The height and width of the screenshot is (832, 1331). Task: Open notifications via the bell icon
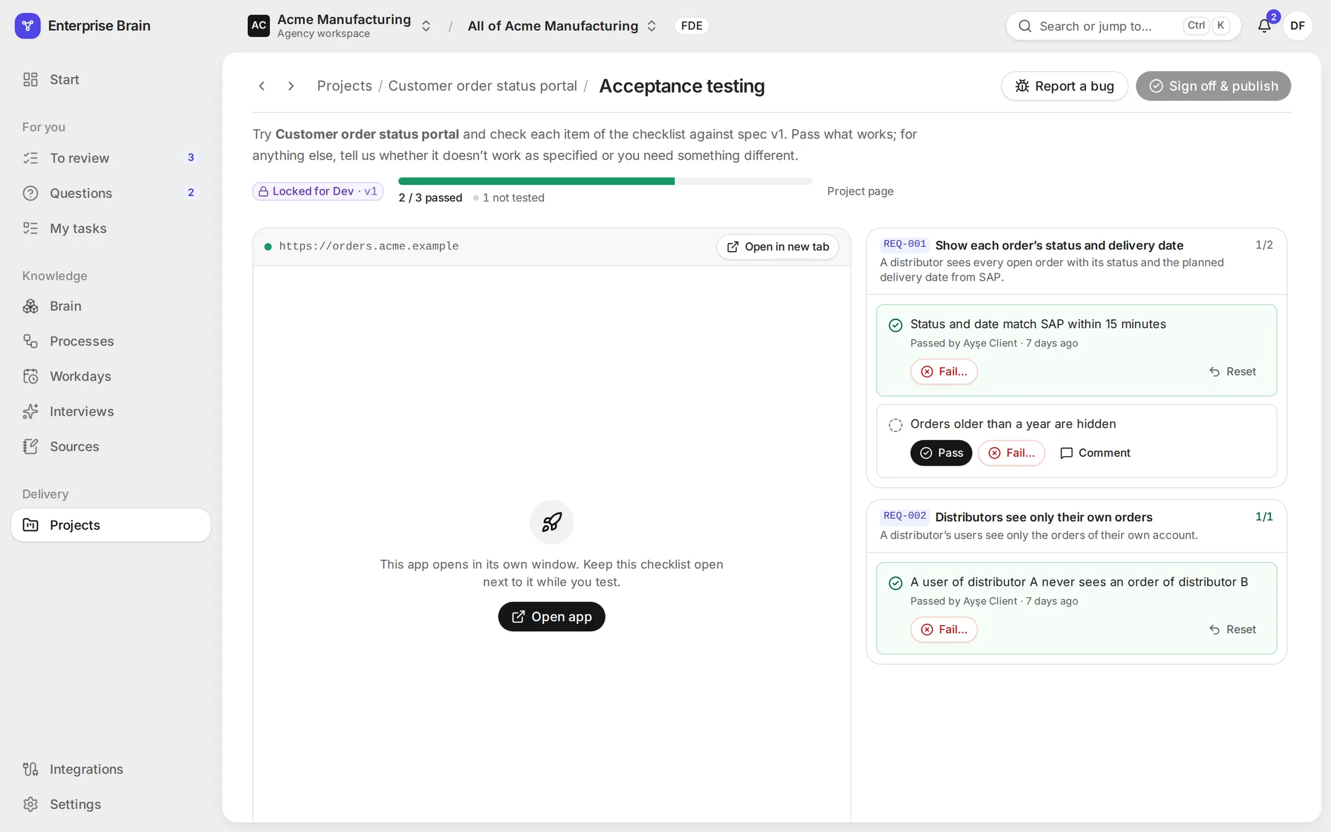[1264, 25]
